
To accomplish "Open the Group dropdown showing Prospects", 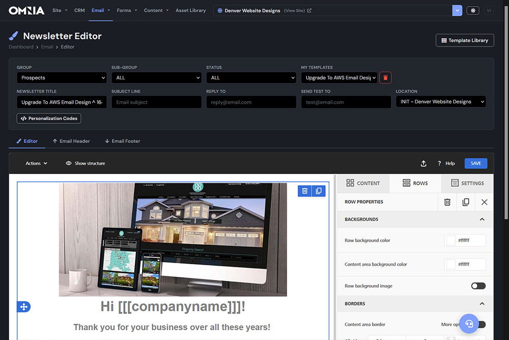I will coord(61,78).
